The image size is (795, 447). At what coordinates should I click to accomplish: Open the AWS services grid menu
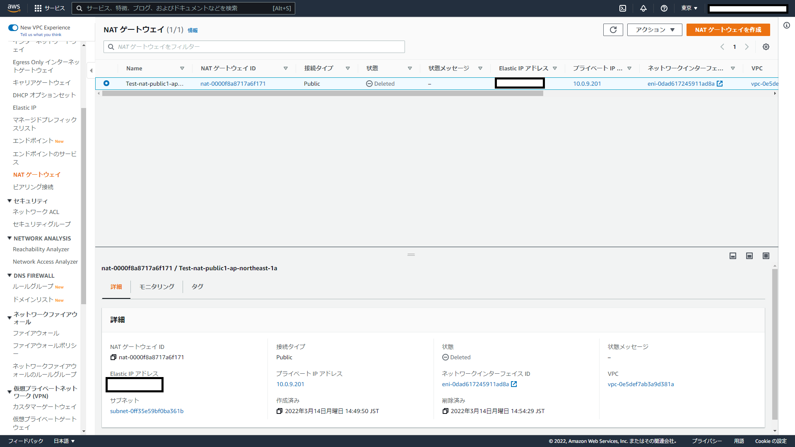point(38,8)
